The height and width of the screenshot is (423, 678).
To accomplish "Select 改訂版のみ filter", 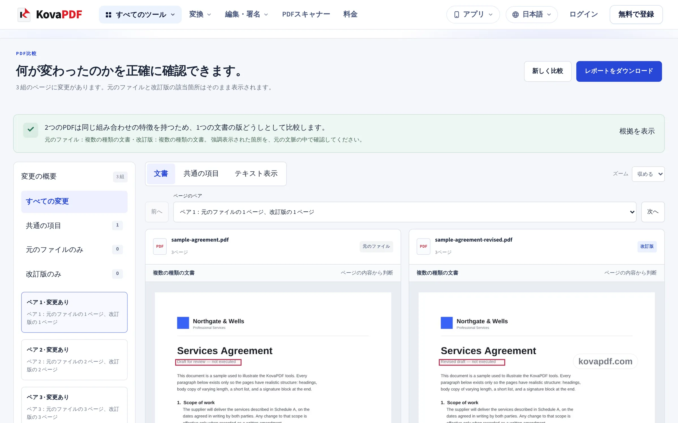I will [74, 274].
